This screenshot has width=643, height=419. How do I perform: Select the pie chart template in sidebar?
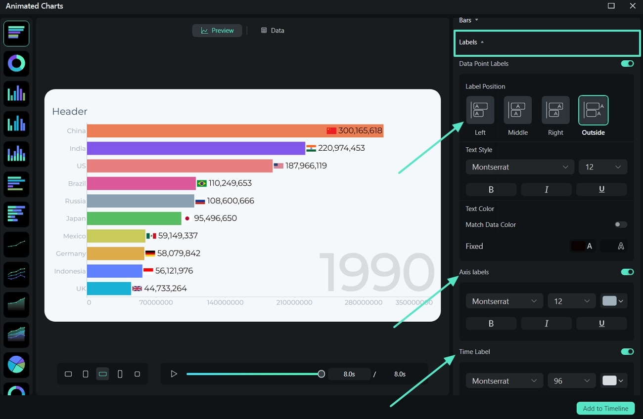[x=16, y=365]
